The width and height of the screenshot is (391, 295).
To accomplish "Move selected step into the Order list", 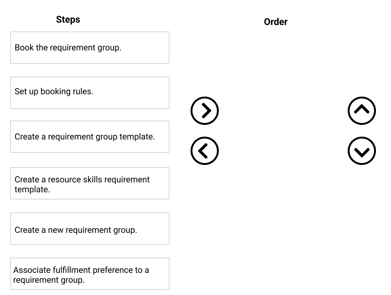I will (205, 111).
